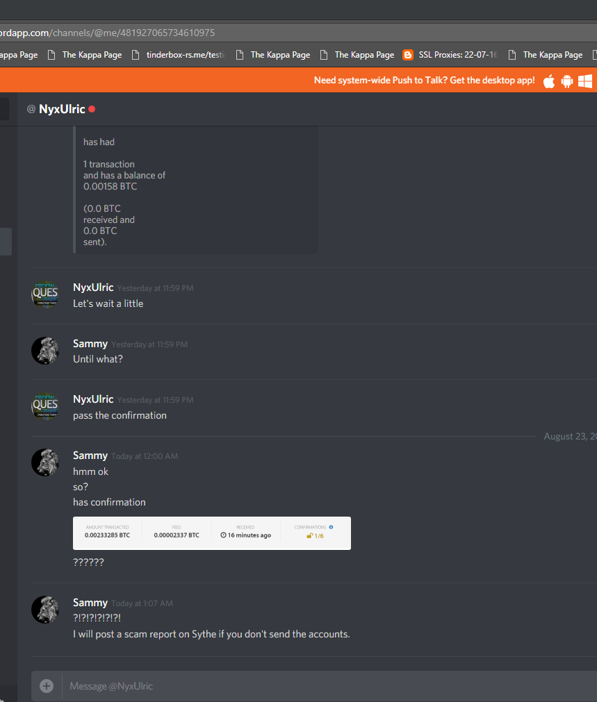This screenshot has height=702, width=597.
Task: Click the NyxUlric channel header title
Action: [x=62, y=109]
